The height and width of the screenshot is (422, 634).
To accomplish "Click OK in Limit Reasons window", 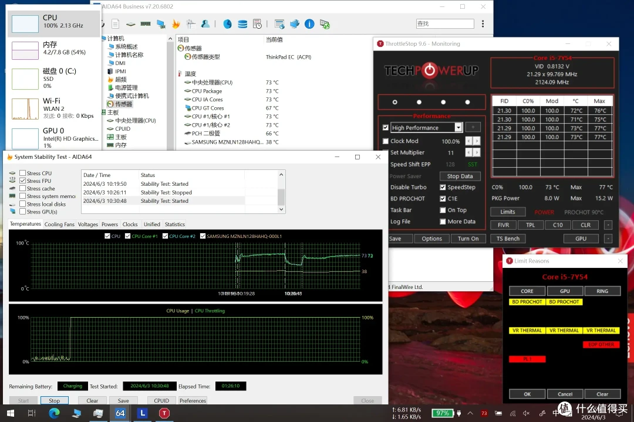I will [x=527, y=394].
